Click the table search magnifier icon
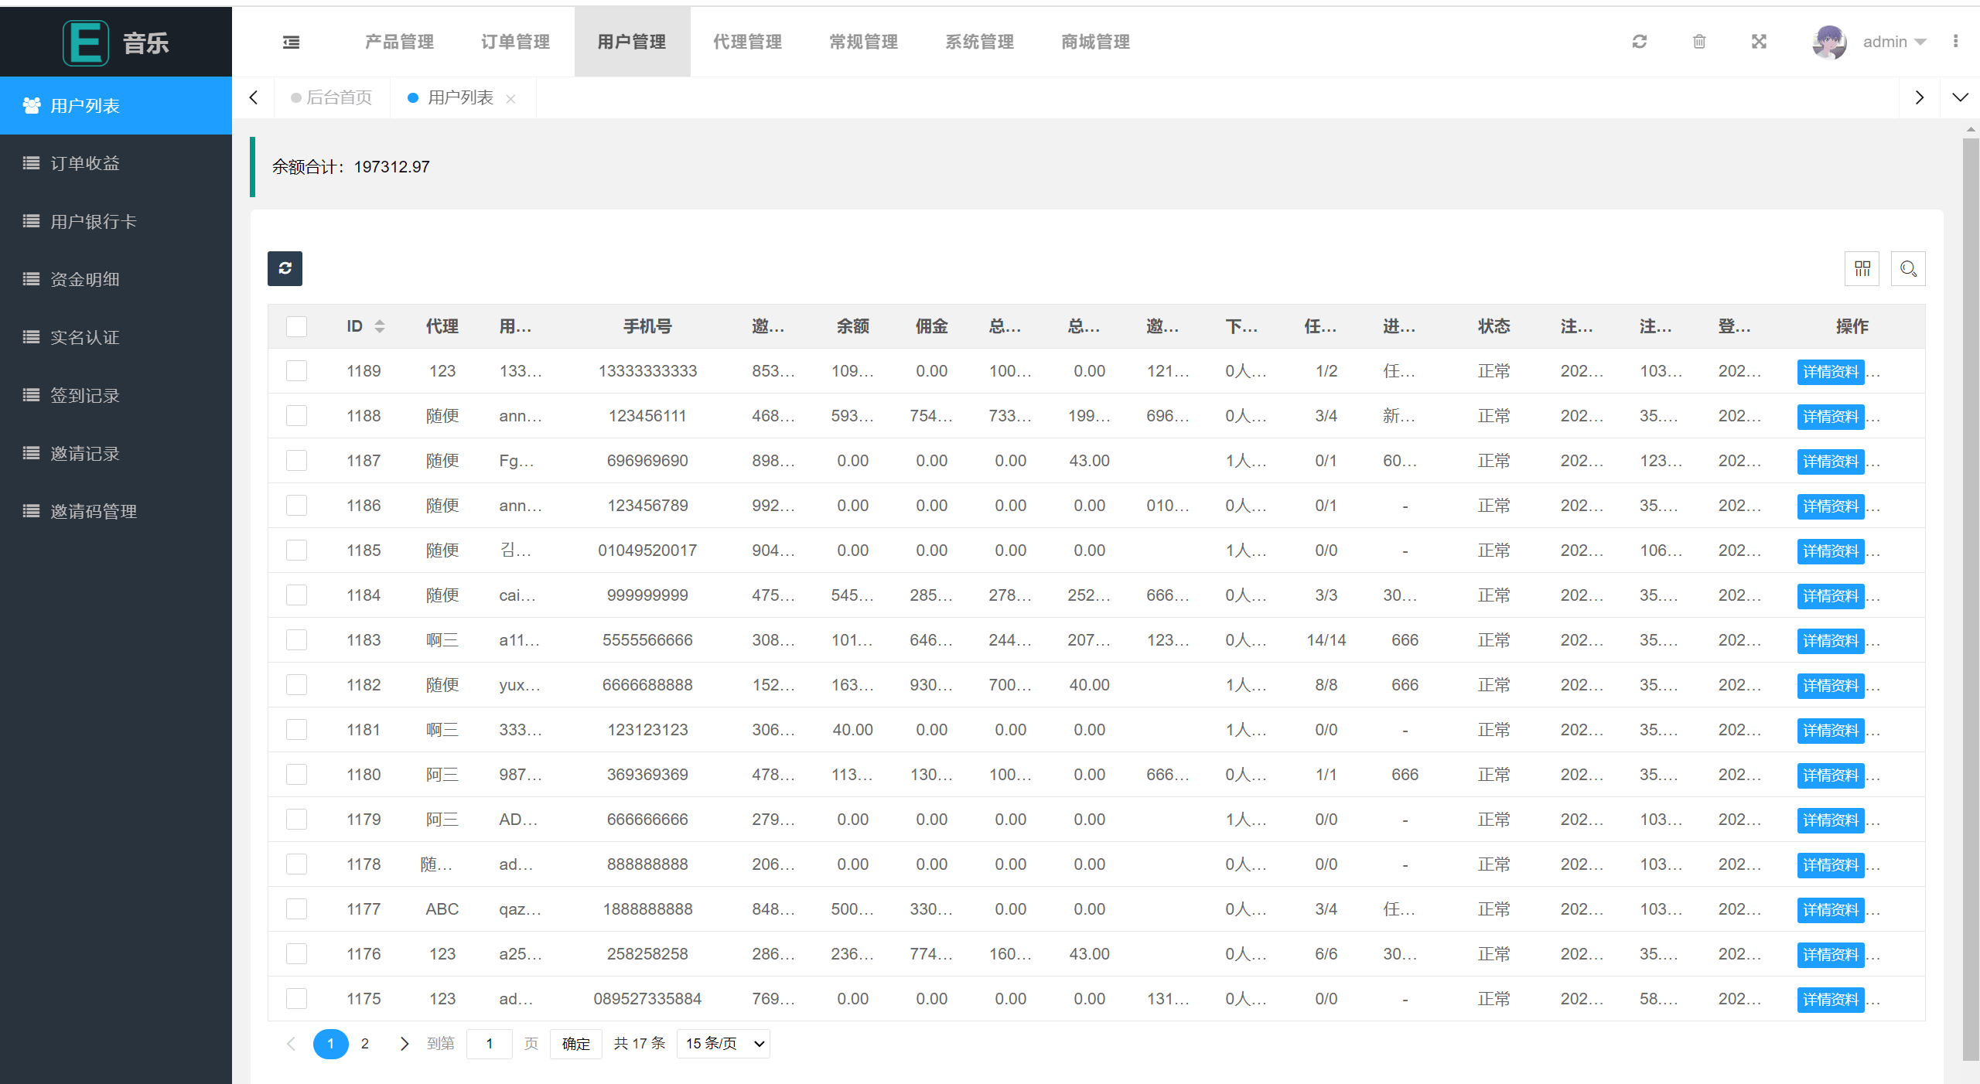Viewport: 1980px width, 1084px height. click(1908, 268)
